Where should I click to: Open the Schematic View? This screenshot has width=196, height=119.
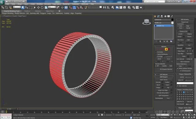(125, 7)
